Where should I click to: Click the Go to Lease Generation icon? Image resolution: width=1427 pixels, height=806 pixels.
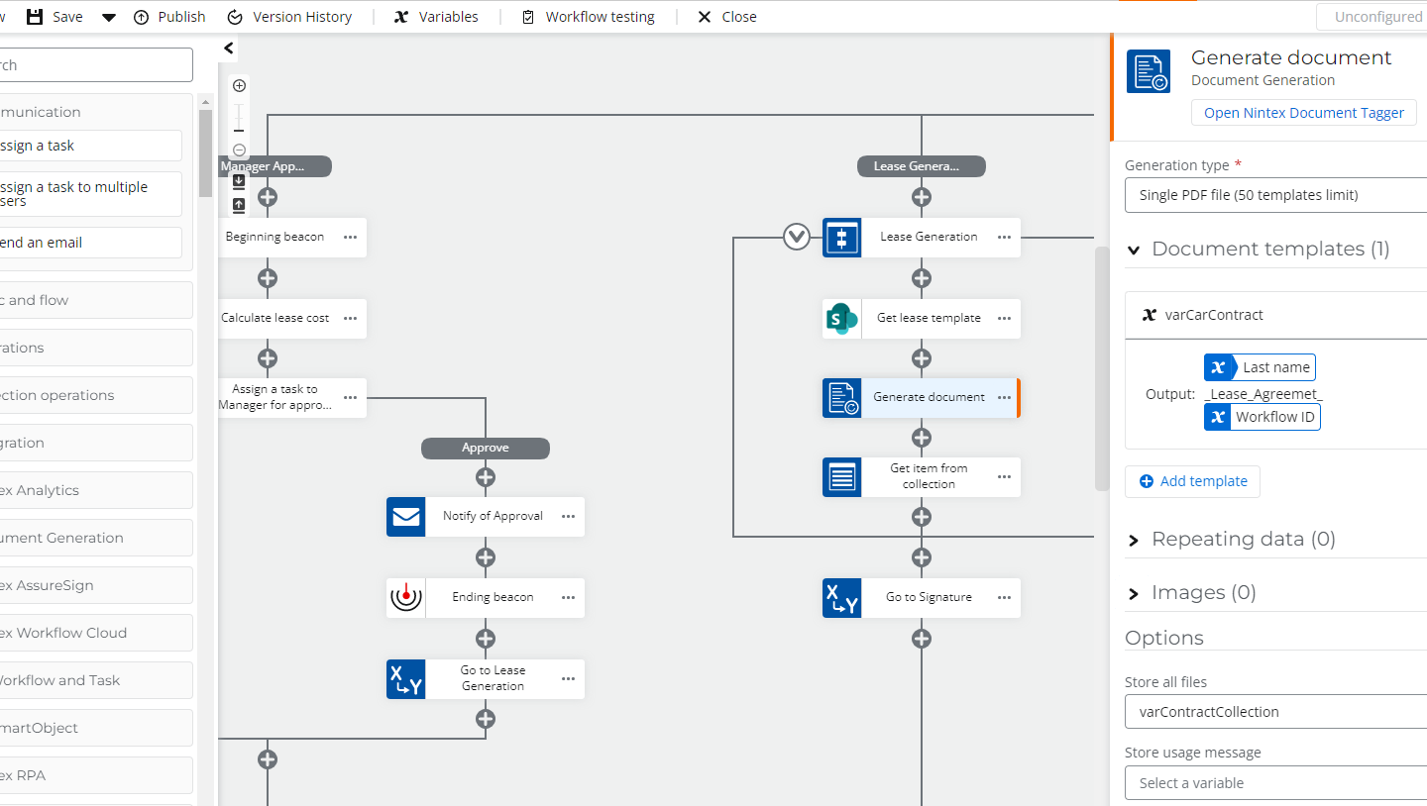pos(406,679)
